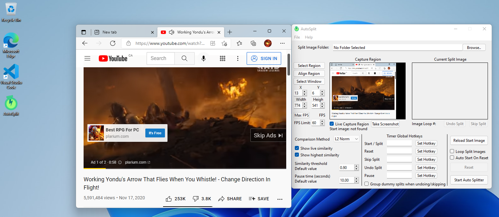Image resolution: width=499 pixels, height=217 pixels.
Task: Adjust Height spinner arrows
Action: click(x=322, y=105)
